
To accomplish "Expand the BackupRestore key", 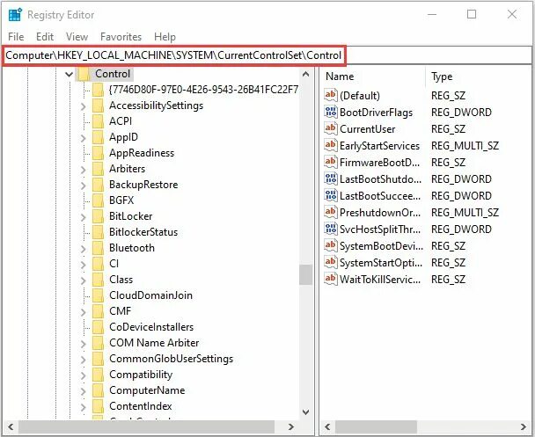I will click(x=84, y=186).
